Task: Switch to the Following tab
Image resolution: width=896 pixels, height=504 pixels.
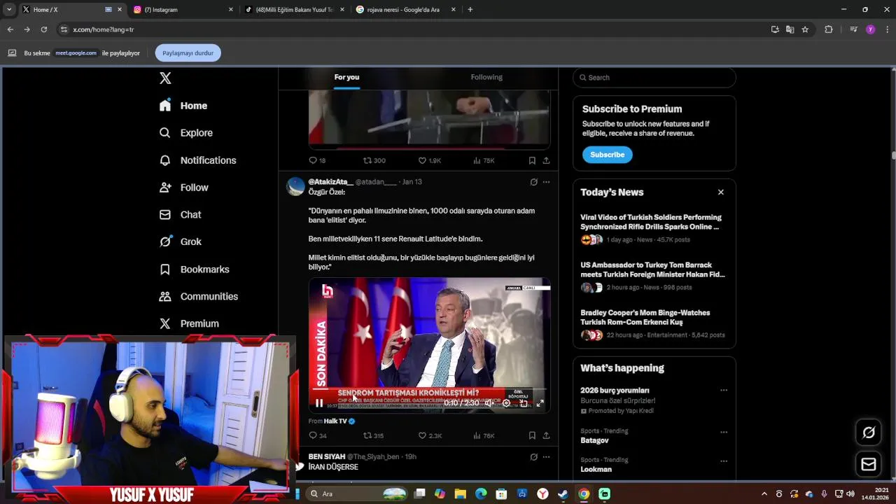Action: (x=486, y=77)
